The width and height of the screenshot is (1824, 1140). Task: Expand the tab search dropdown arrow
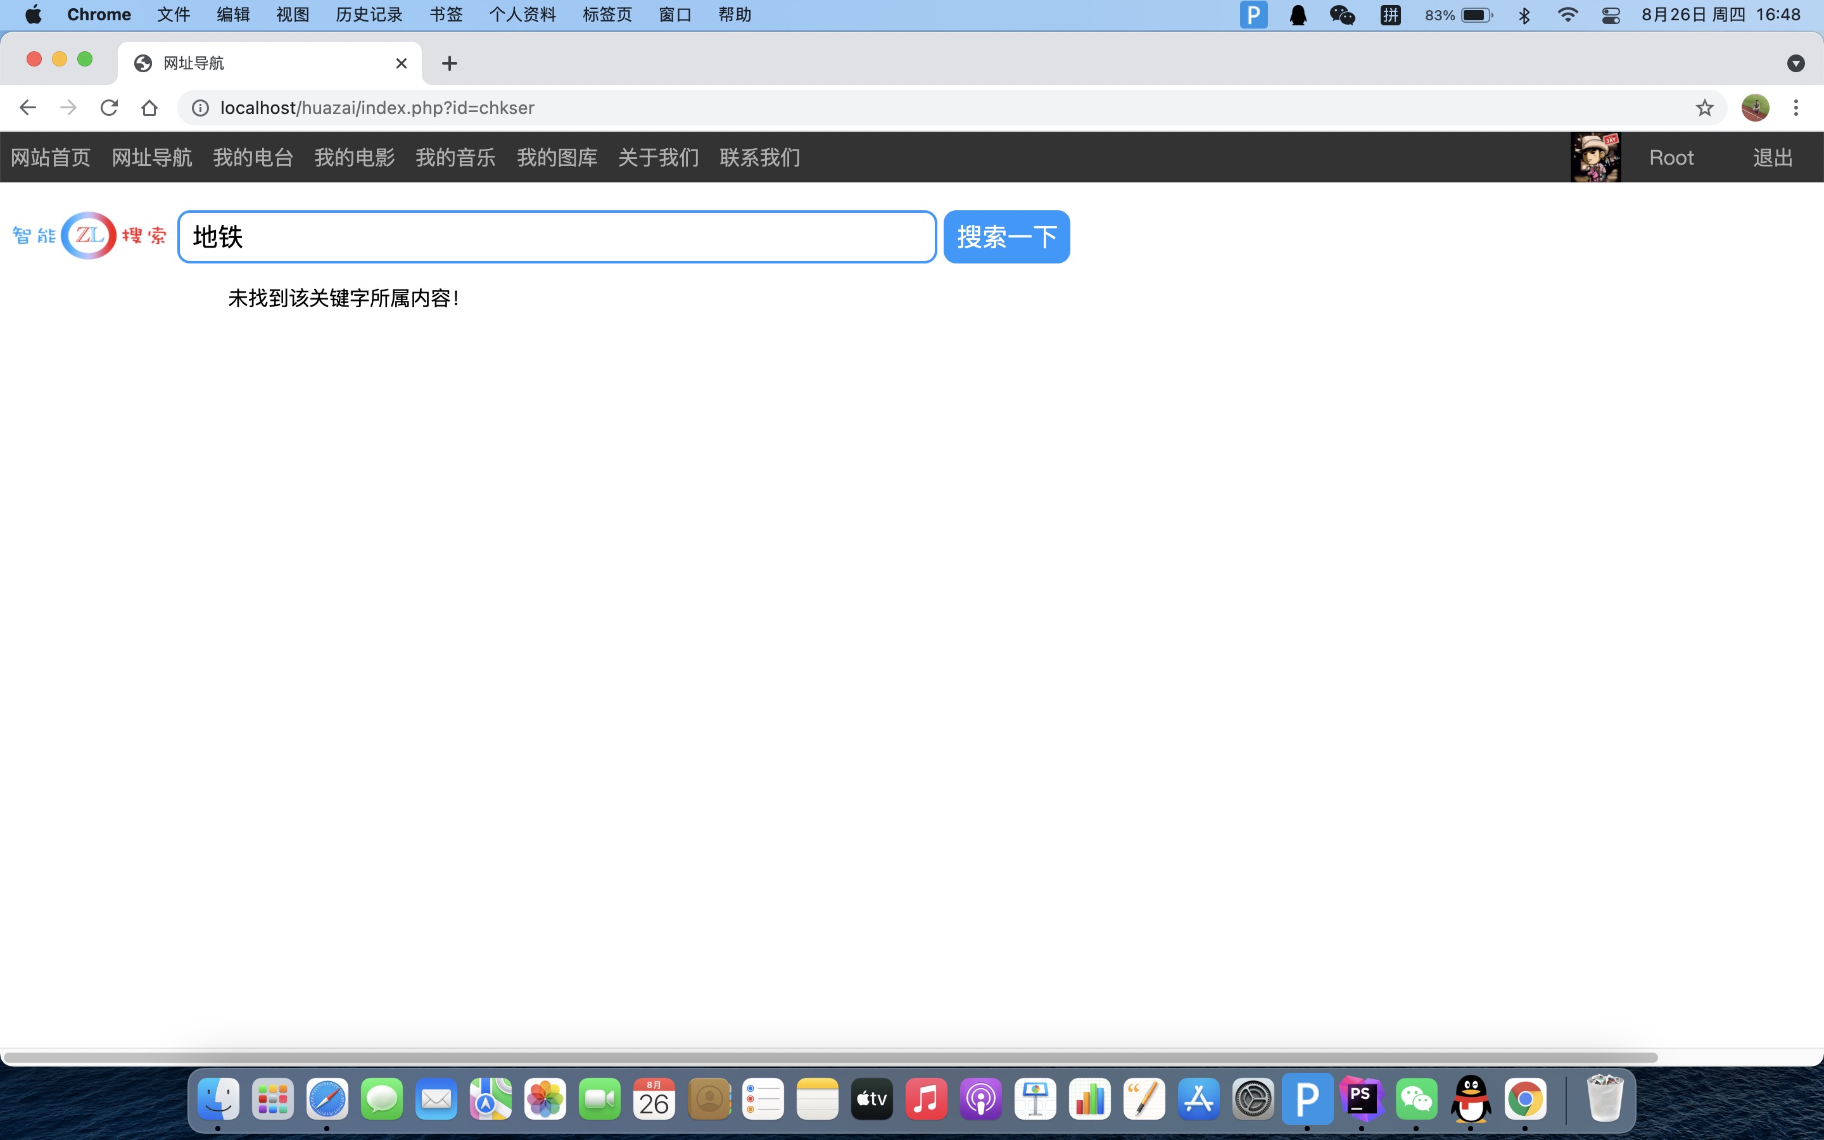tap(1795, 63)
